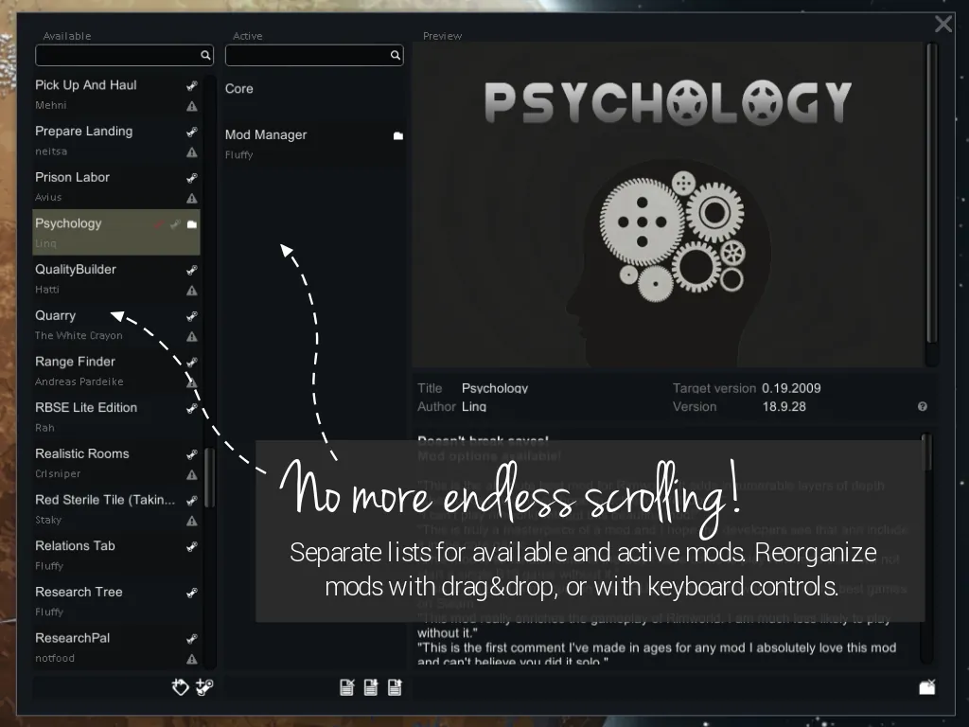Click the add-tag icon below available list
The image size is (969, 727).
[x=181, y=687]
